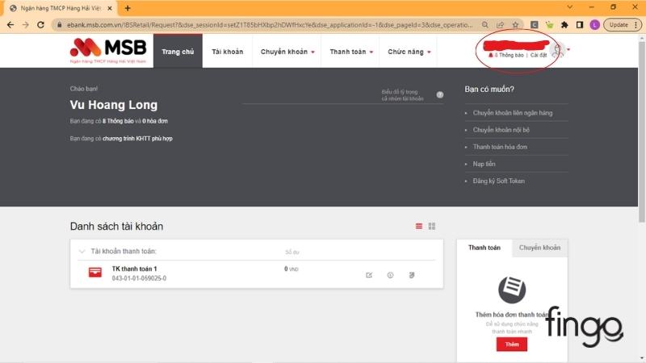646x363 pixels.
Task: Expand the user profile dropdown arrow
Action: [x=568, y=50]
